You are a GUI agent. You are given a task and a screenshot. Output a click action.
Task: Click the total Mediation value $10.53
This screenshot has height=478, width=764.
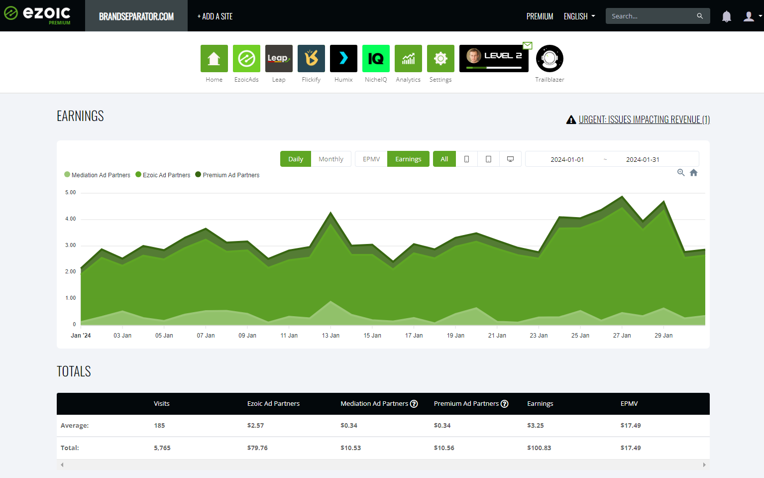pyautogui.click(x=351, y=448)
